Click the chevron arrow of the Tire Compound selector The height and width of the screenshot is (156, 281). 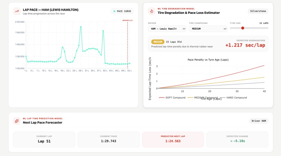point(225,29)
